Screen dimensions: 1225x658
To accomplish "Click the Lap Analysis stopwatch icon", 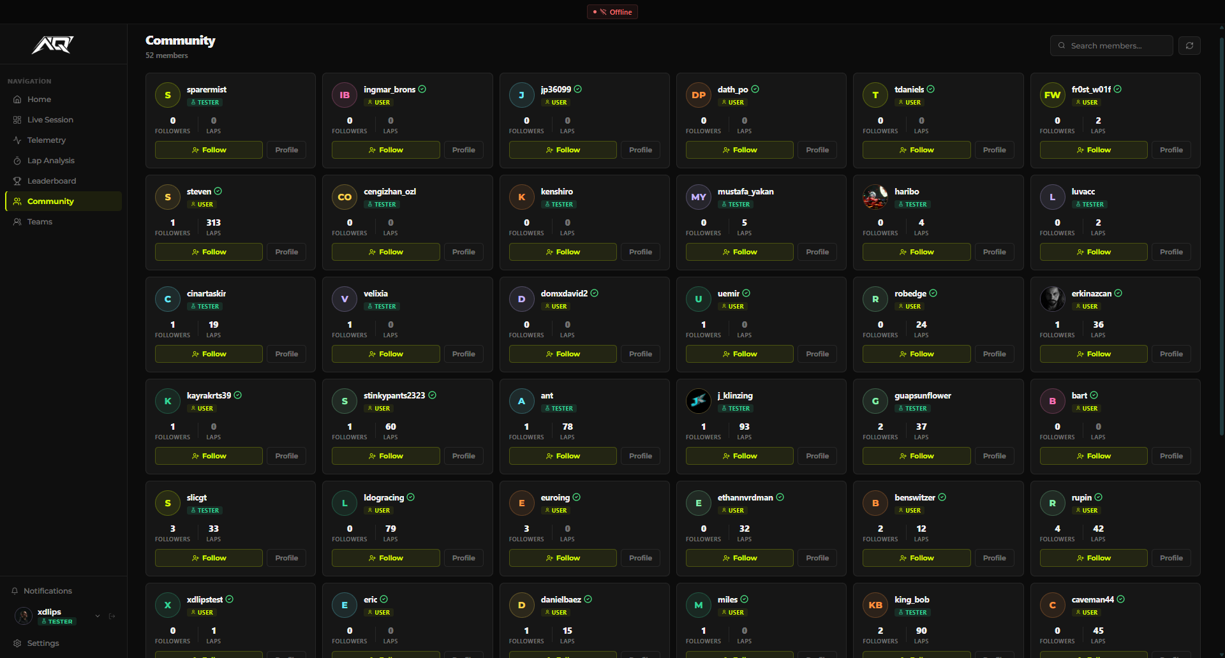I will tap(17, 161).
